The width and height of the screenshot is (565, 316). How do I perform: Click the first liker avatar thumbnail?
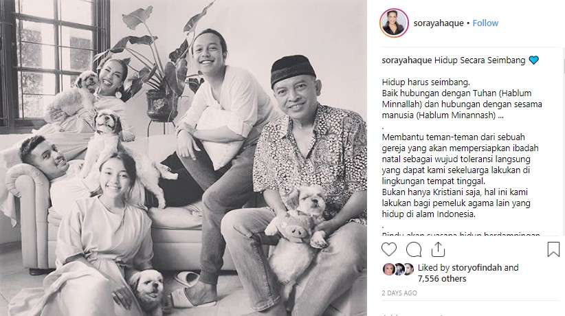[388, 269]
